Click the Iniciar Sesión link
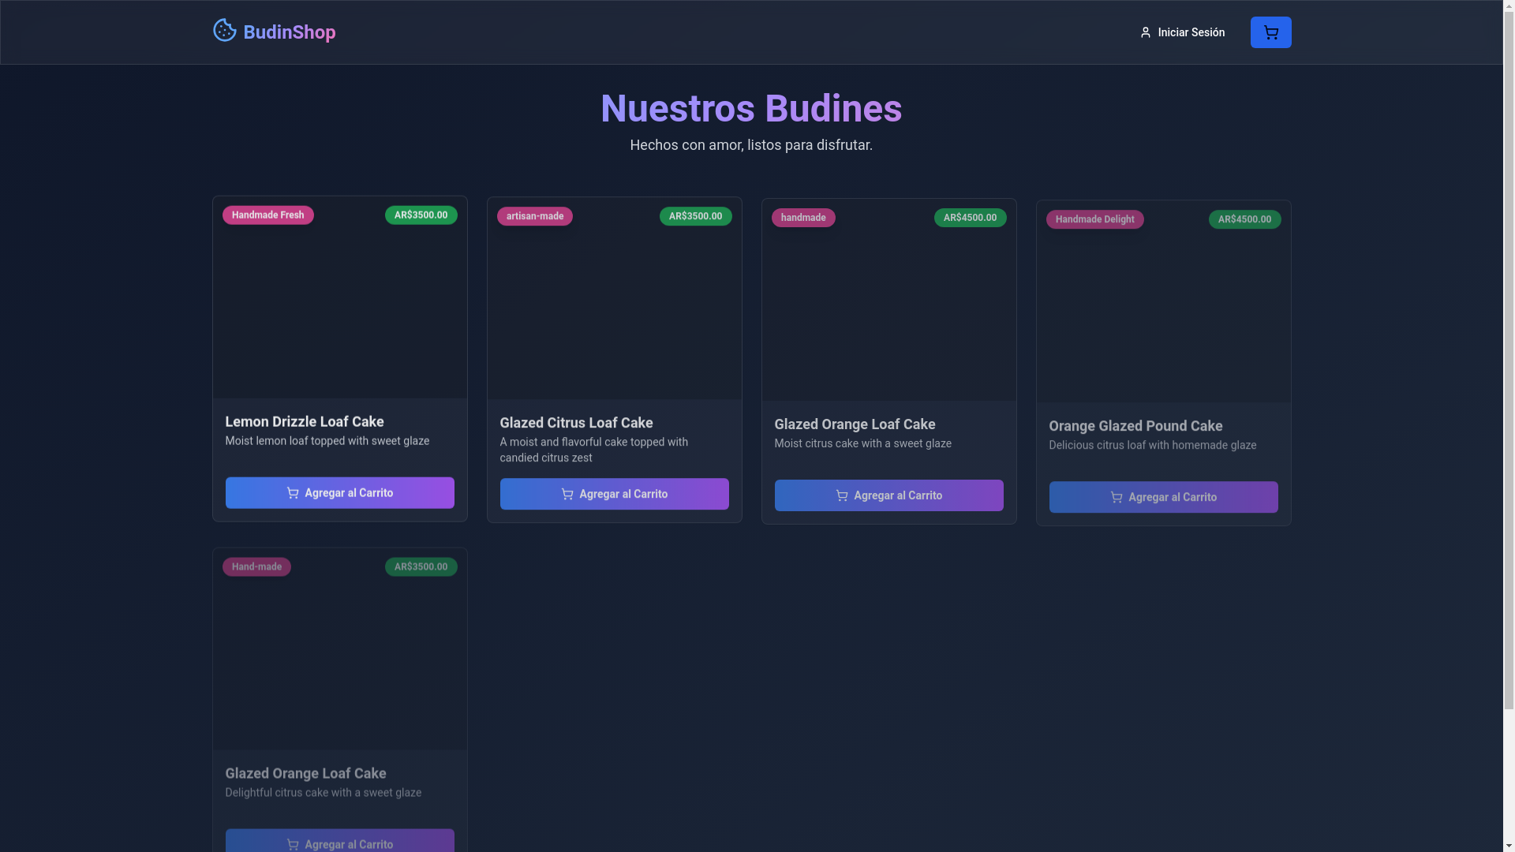Screen dimensions: 1515x852 pyautogui.click(x=1182, y=32)
